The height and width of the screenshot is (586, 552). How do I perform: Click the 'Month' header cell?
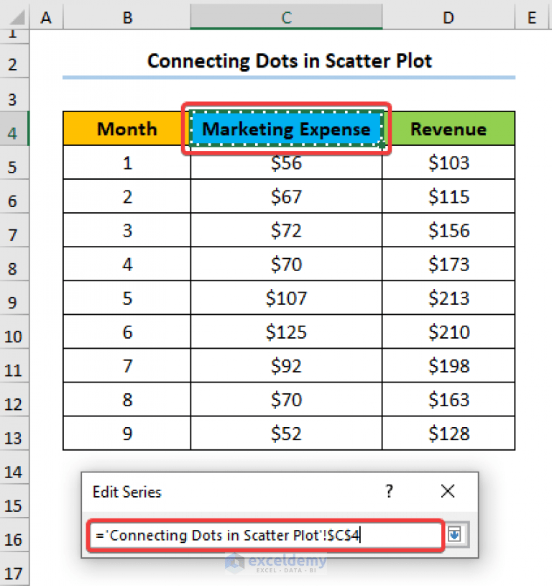[127, 129]
